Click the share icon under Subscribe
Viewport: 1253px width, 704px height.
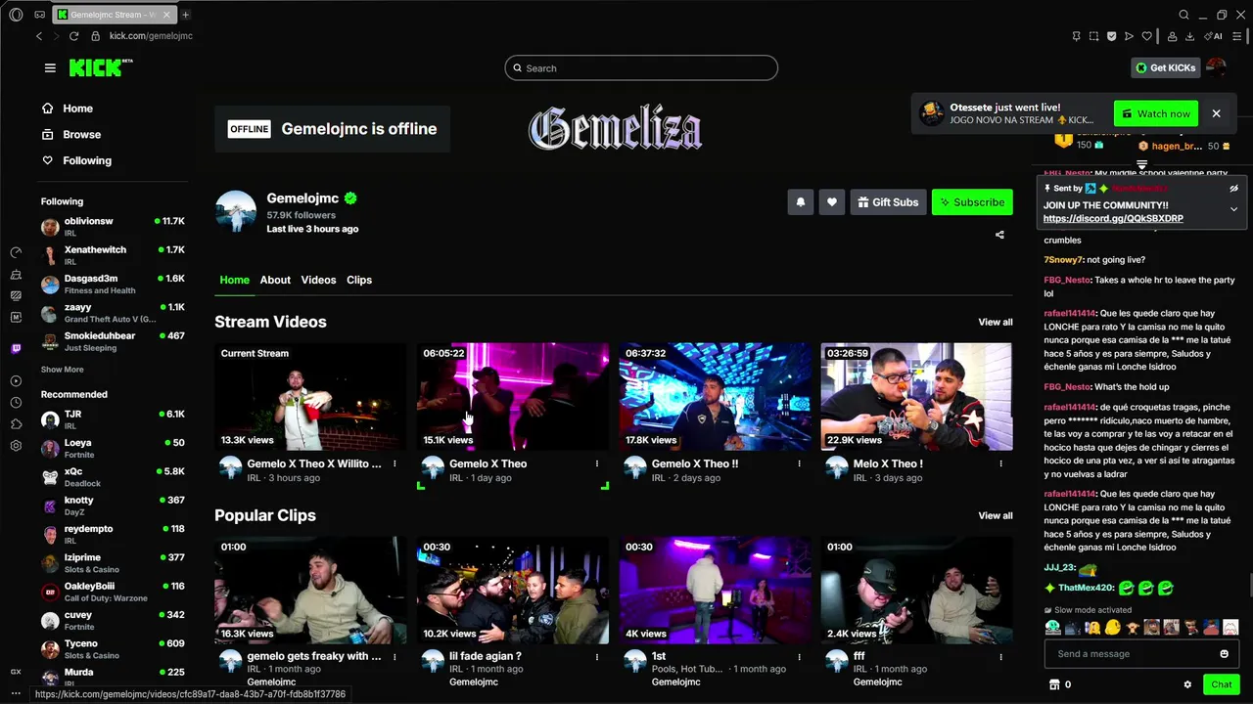click(x=999, y=235)
